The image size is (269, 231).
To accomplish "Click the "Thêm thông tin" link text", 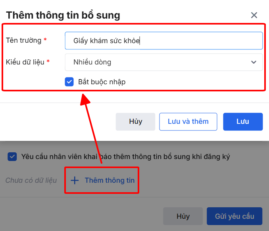I will coord(110,180).
